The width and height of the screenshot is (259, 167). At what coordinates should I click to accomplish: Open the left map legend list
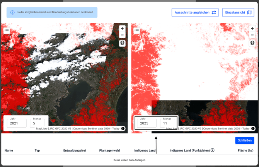tap(7, 30)
